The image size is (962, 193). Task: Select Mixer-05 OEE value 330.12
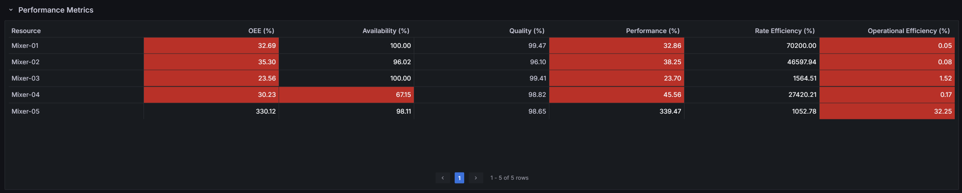[265, 111]
